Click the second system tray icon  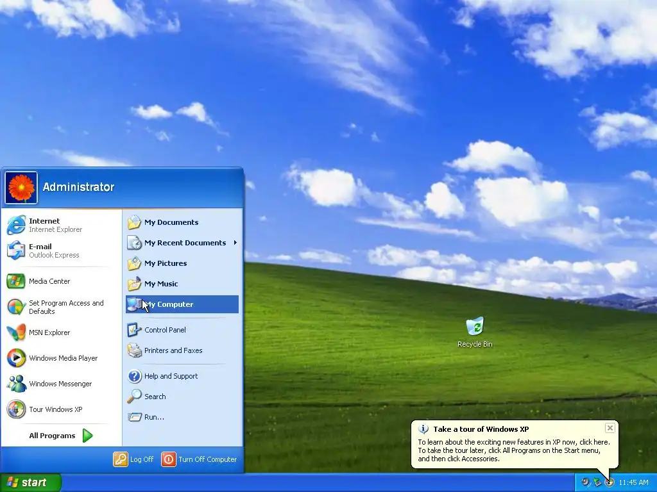coord(597,482)
